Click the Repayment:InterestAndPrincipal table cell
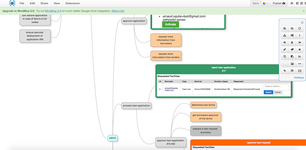 (x=247, y=89)
